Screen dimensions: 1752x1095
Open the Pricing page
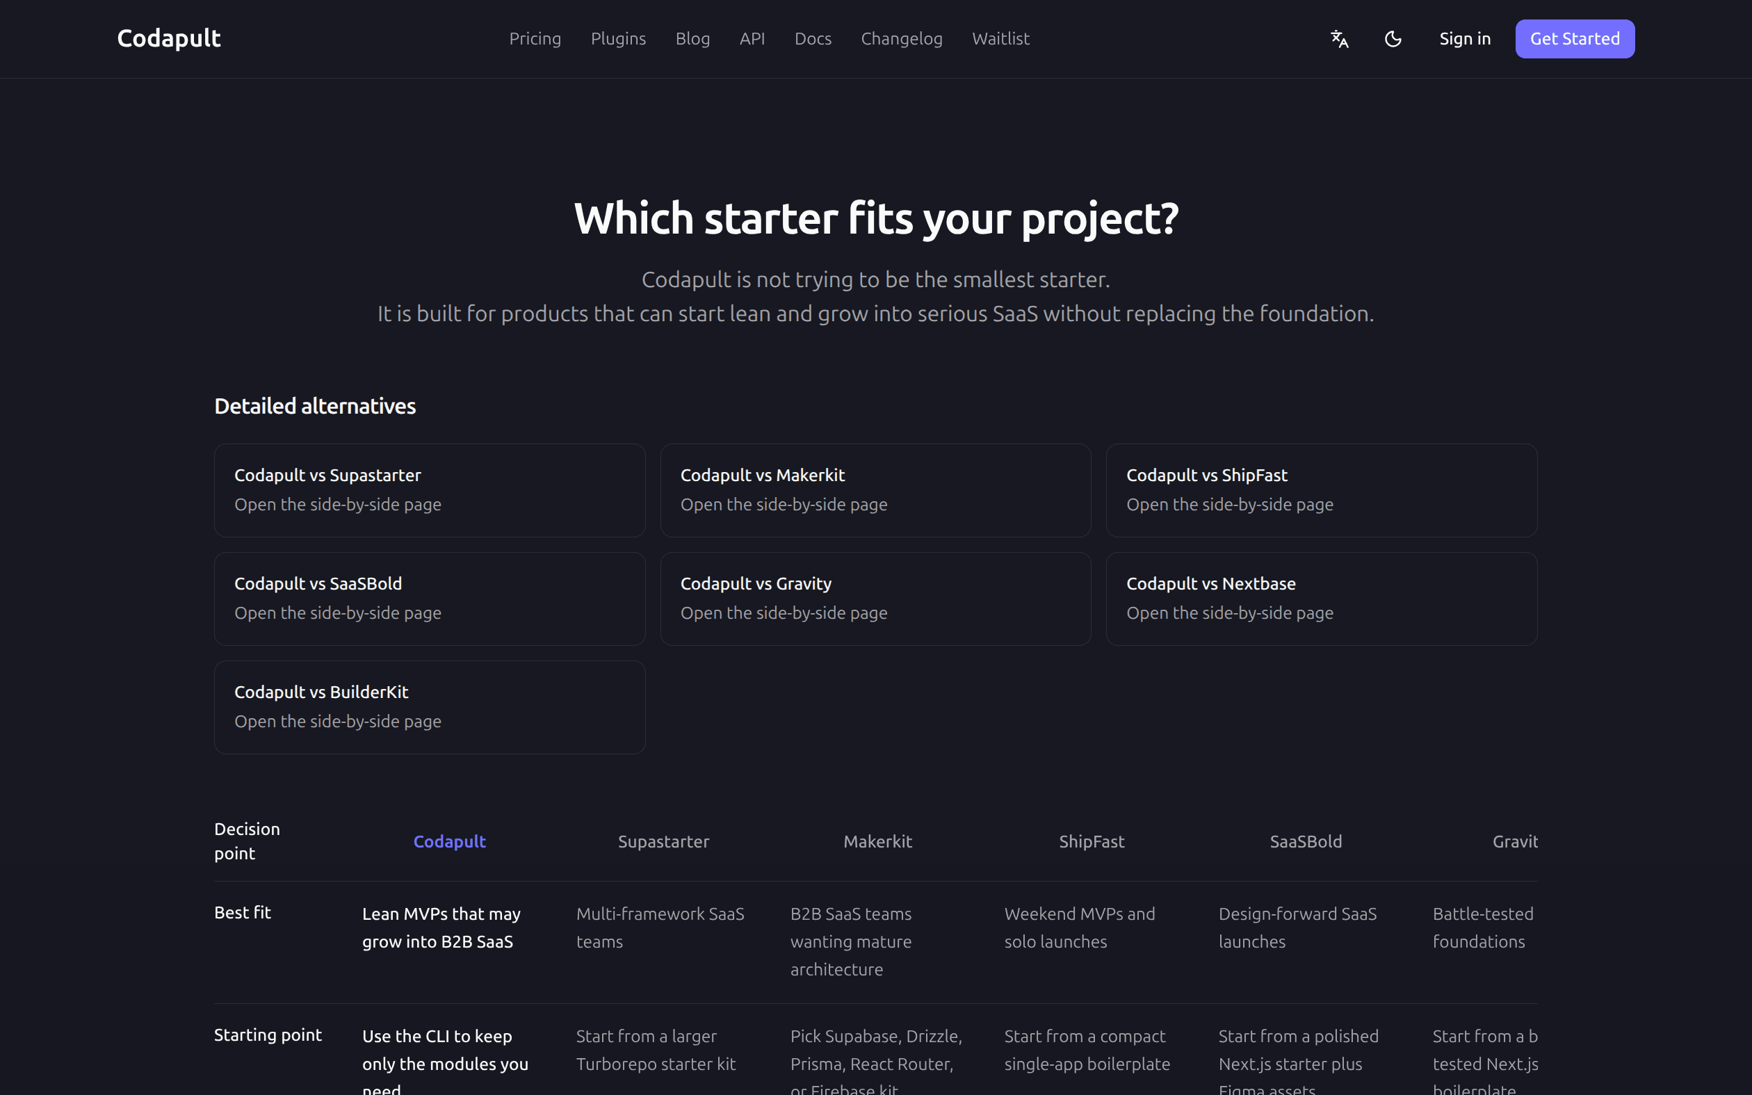pyautogui.click(x=535, y=39)
